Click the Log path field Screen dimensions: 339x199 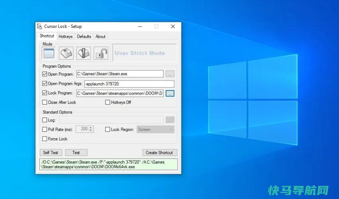[111, 120]
